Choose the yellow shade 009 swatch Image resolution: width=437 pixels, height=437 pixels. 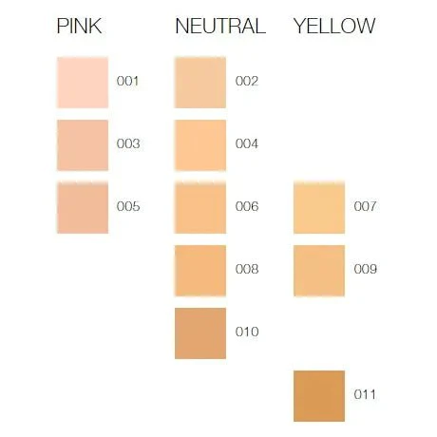[x=319, y=271]
